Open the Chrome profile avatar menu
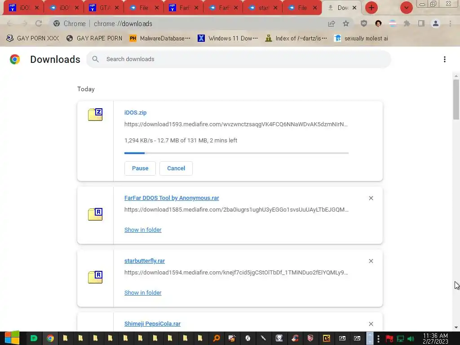The width and height of the screenshot is (460, 345). pos(436,23)
